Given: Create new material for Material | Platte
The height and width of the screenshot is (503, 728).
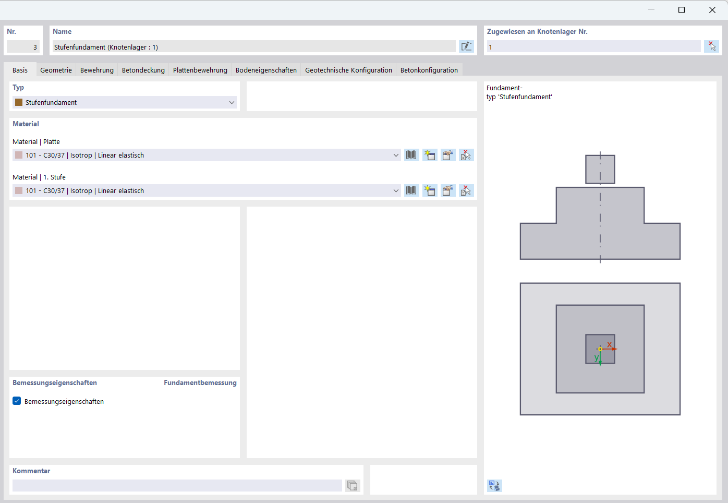Looking at the screenshot, I should [x=430, y=155].
